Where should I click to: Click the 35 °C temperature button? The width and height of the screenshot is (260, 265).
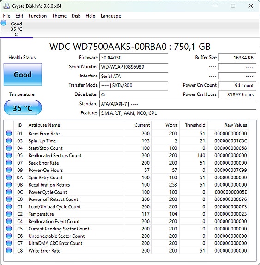click(x=23, y=108)
